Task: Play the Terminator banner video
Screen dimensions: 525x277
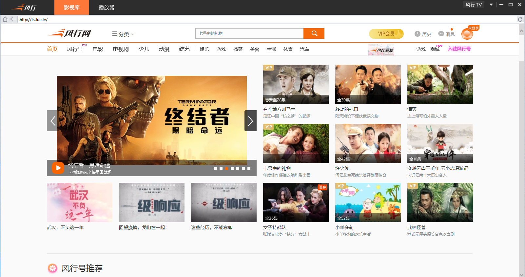Action: (58, 168)
